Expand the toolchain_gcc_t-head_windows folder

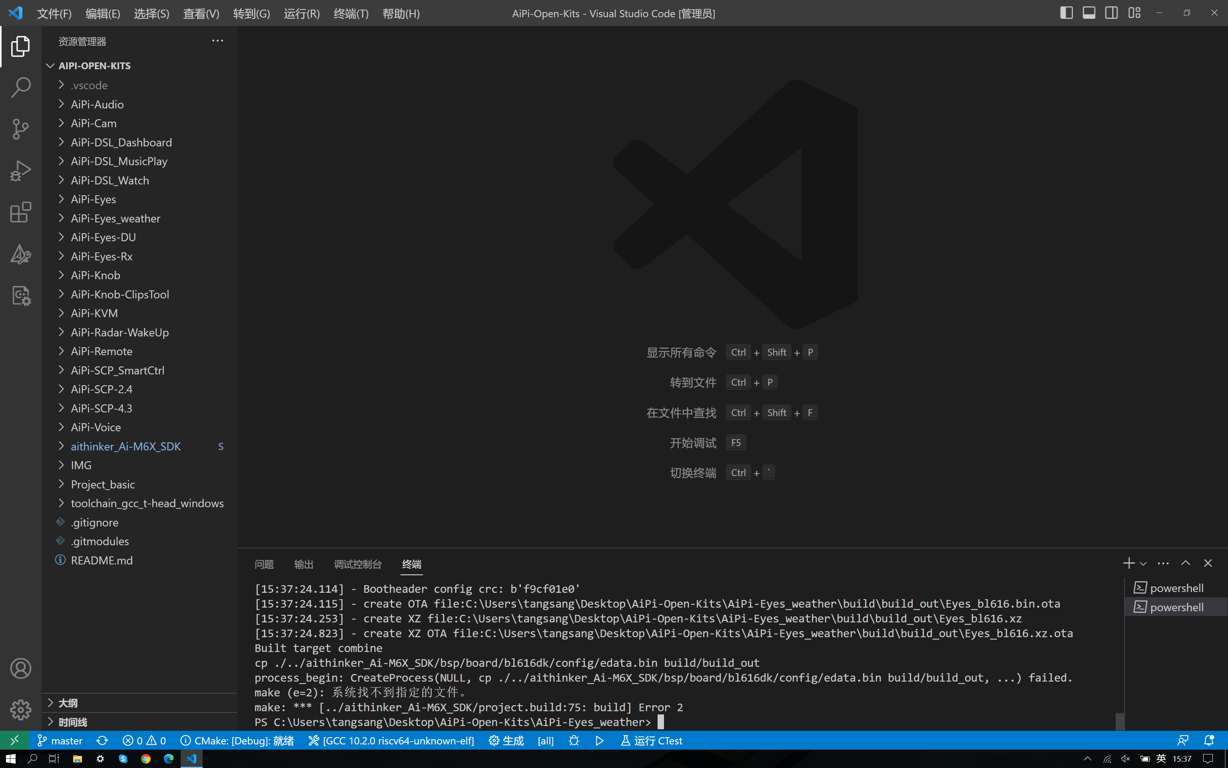(x=140, y=503)
